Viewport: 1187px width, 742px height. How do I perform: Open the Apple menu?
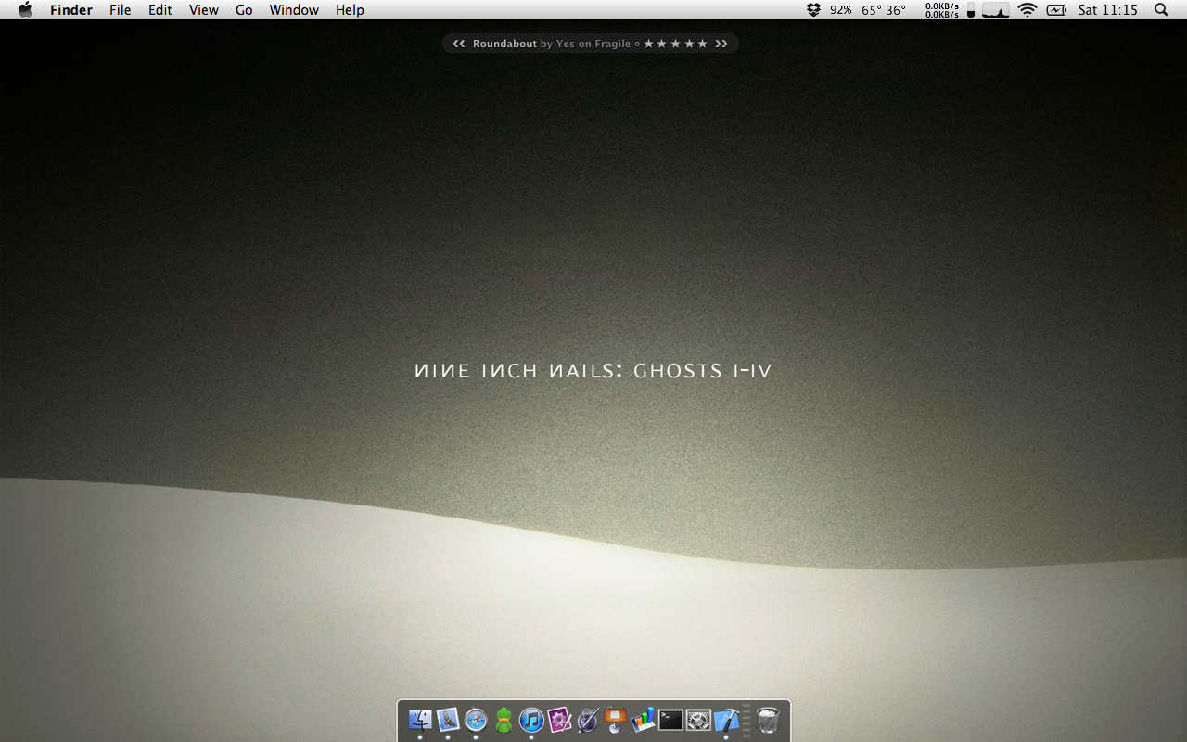tap(25, 10)
